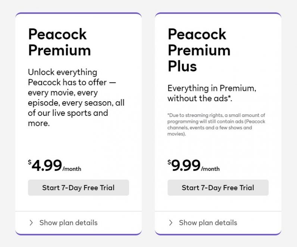Click the $4.99 price amount
This screenshot has width=297, height=247.
point(47,166)
